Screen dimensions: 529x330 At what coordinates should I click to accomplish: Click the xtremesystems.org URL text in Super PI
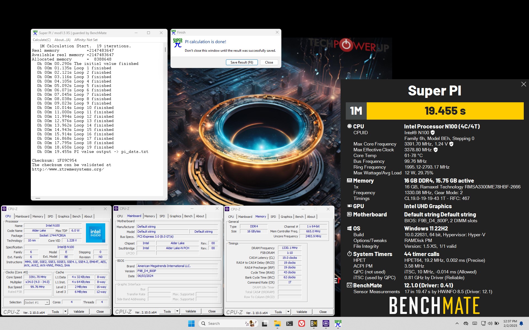pos(68,169)
